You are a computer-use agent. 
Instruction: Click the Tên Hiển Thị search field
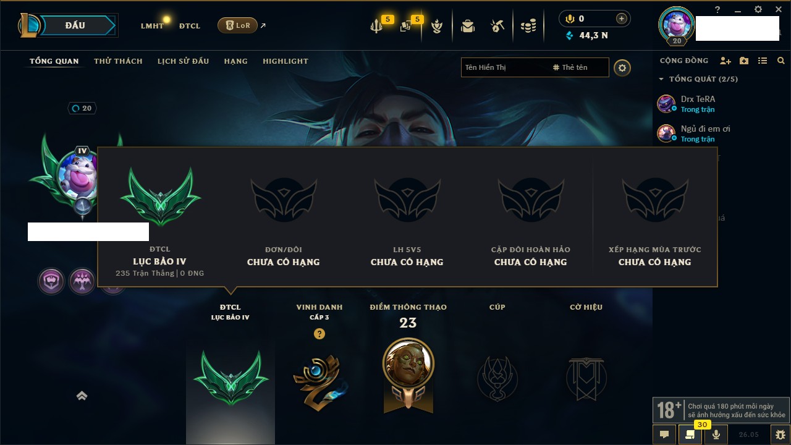coord(504,67)
